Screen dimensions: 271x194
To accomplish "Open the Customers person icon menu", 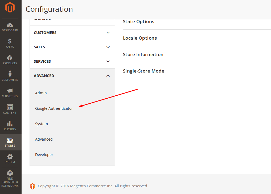I will (10, 76).
